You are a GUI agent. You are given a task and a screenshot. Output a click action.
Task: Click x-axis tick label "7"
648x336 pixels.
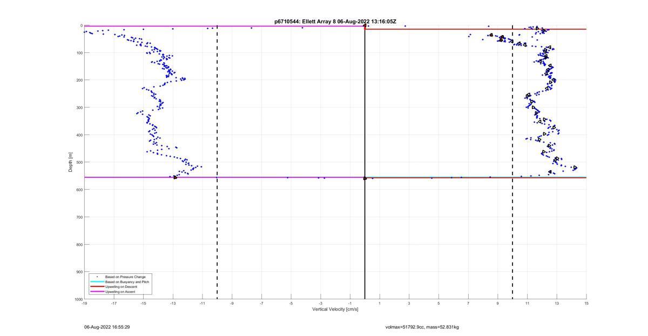[468, 303]
